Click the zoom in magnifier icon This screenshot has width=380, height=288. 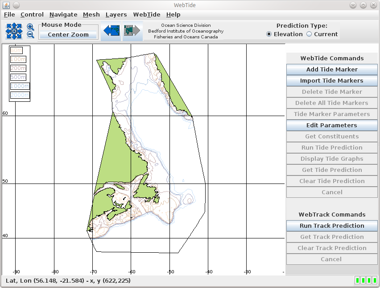click(x=30, y=27)
